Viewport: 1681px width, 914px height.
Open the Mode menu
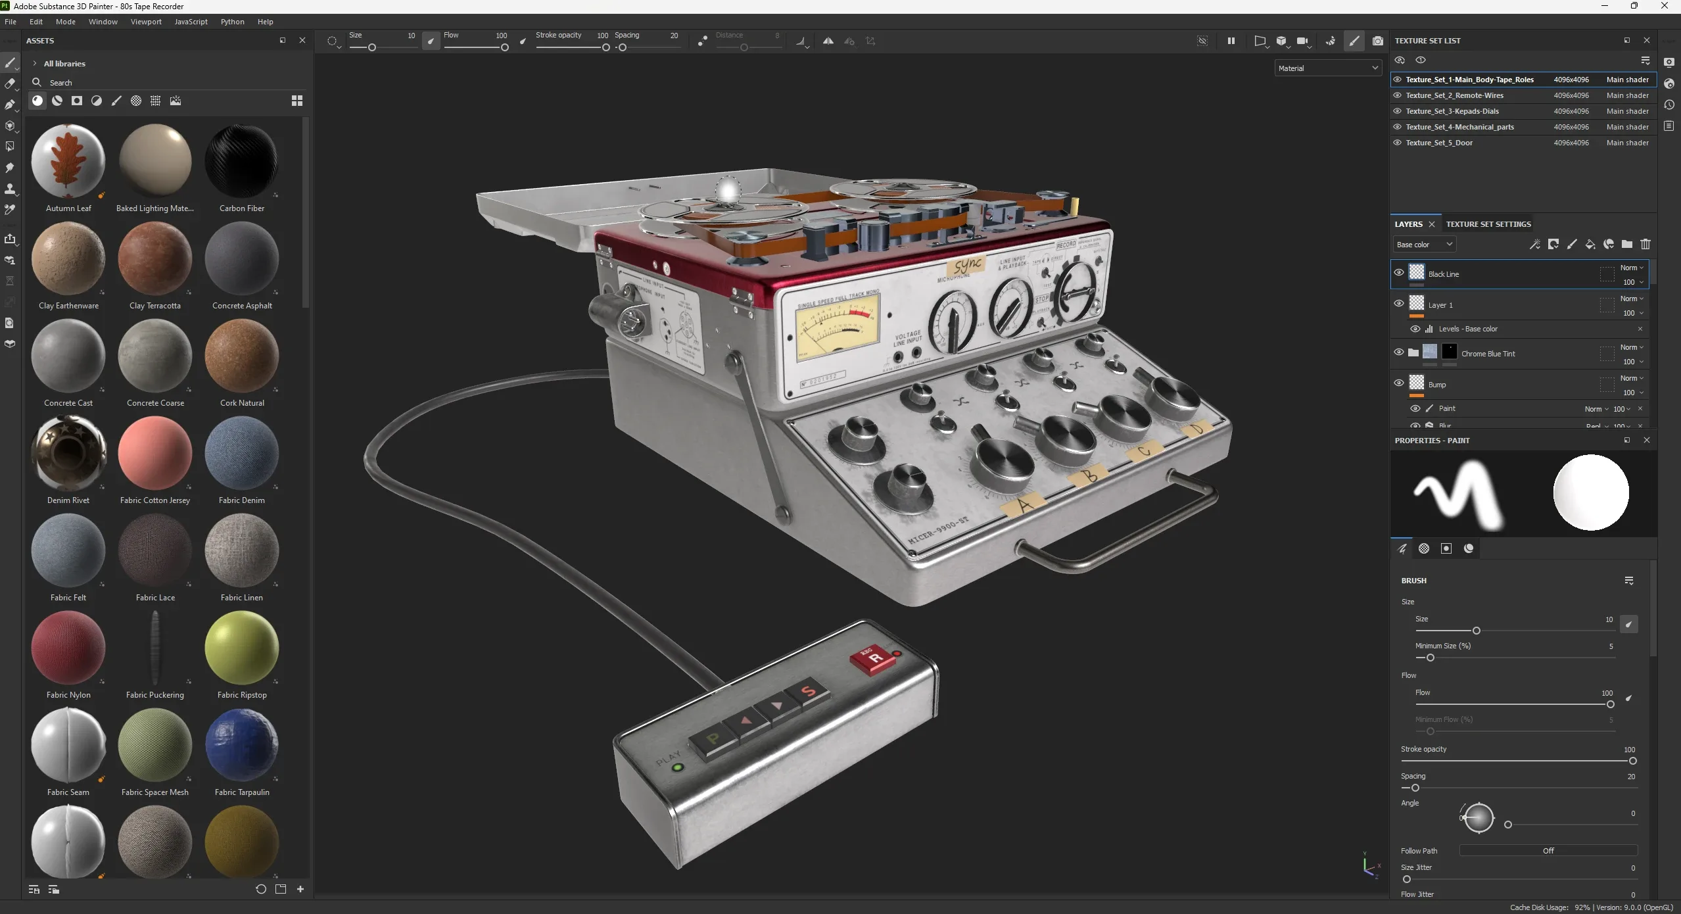[65, 22]
